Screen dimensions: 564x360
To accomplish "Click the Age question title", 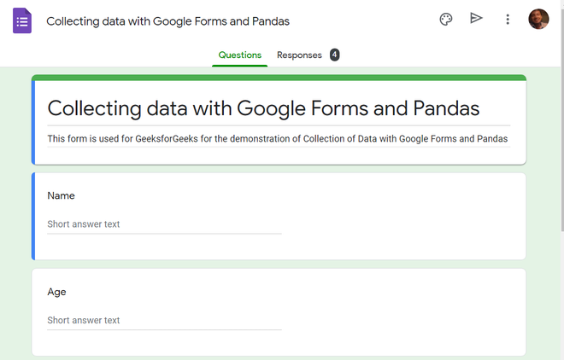I will tap(57, 292).
